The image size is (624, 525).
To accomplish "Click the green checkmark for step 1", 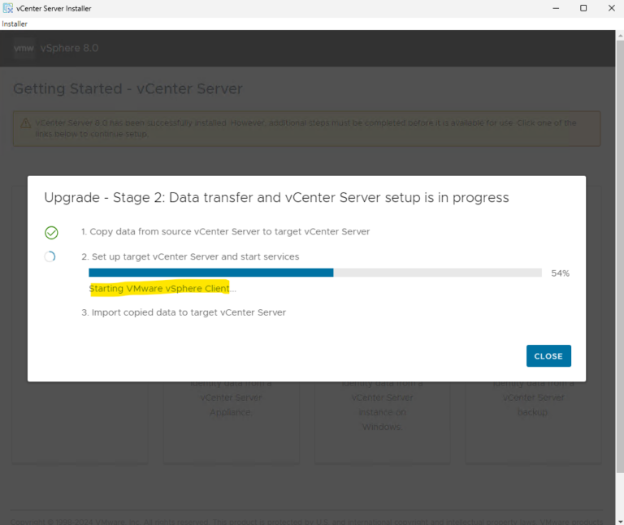I will coord(51,233).
